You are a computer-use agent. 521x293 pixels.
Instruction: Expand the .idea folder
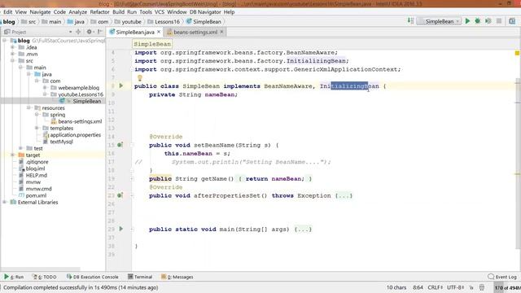pos(13,47)
